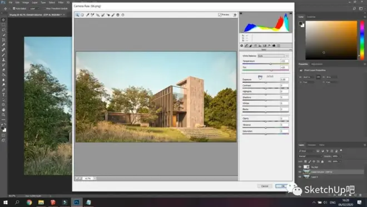Toggle shadow clipping warning on histogram
This screenshot has width=367, height=207.
(x=241, y=13)
